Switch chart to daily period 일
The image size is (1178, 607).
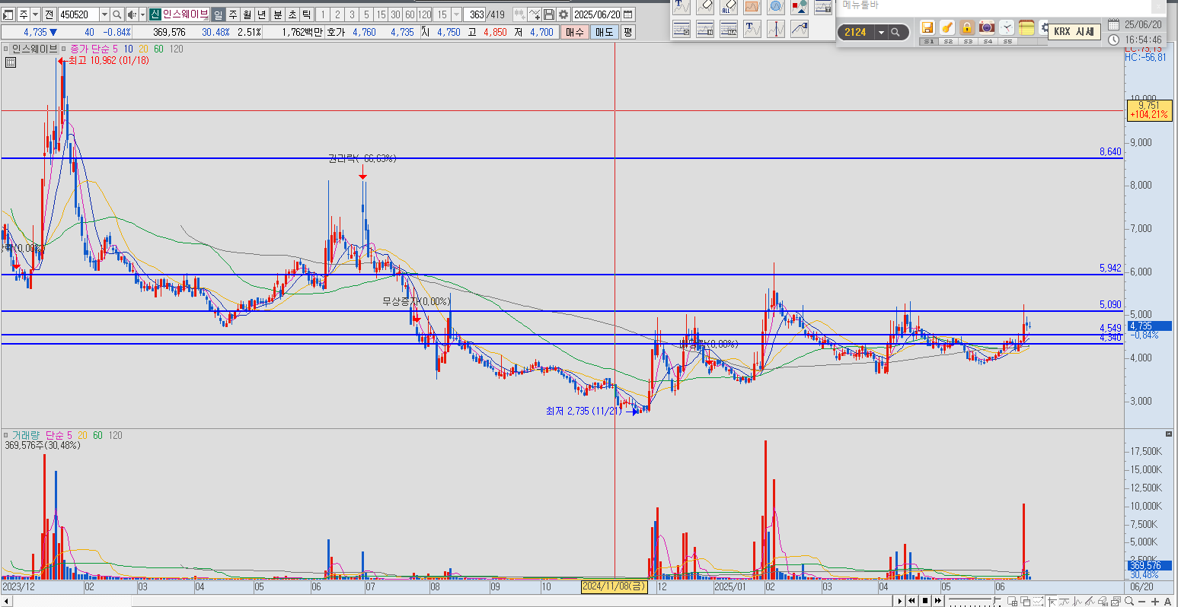coord(218,14)
